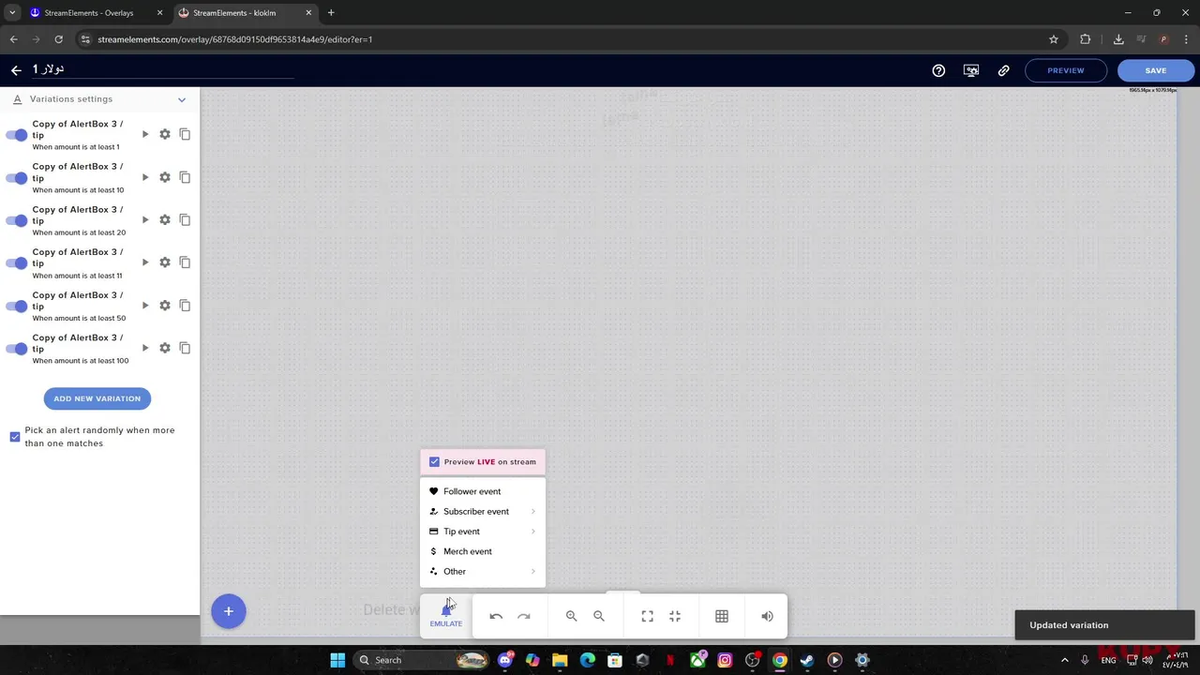Open Chrome extensions puzzle icon
Image resolution: width=1200 pixels, height=675 pixels.
[x=1086, y=39]
